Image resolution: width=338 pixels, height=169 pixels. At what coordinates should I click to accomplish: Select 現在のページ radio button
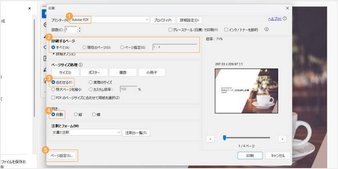[x=85, y=47]
